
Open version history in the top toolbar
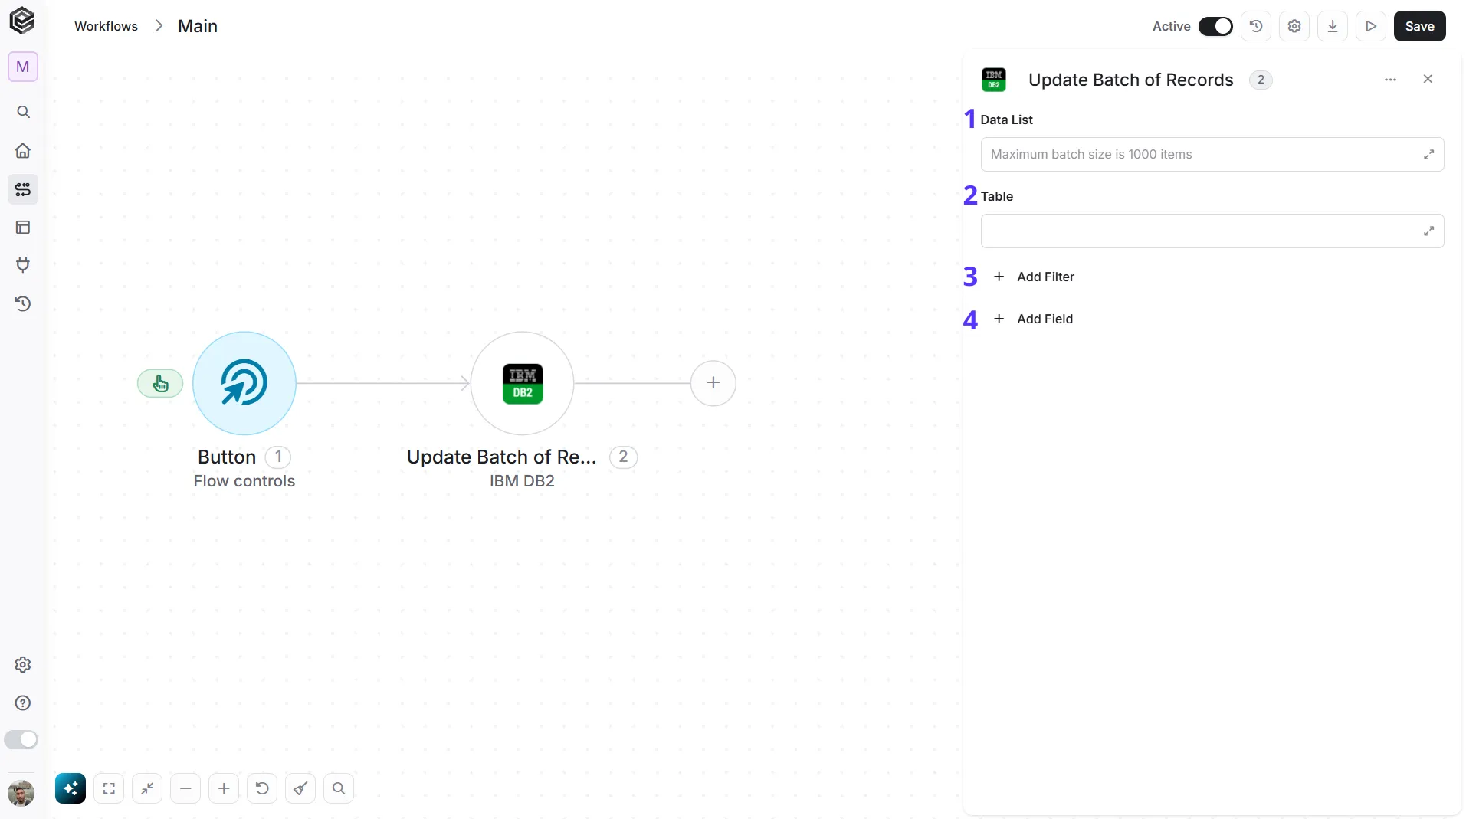(x=1256, y=26)
